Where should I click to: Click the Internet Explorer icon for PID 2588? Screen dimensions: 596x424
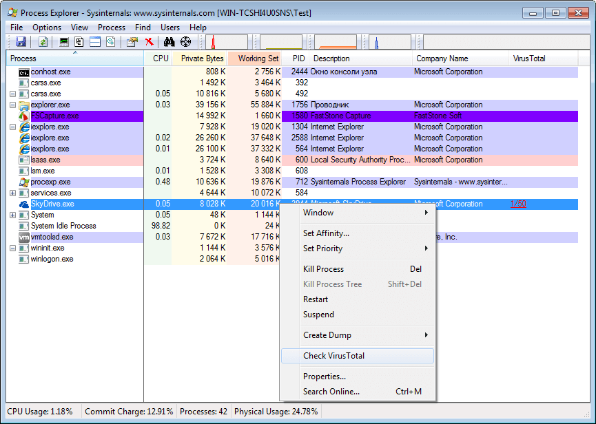pos(24,138)
